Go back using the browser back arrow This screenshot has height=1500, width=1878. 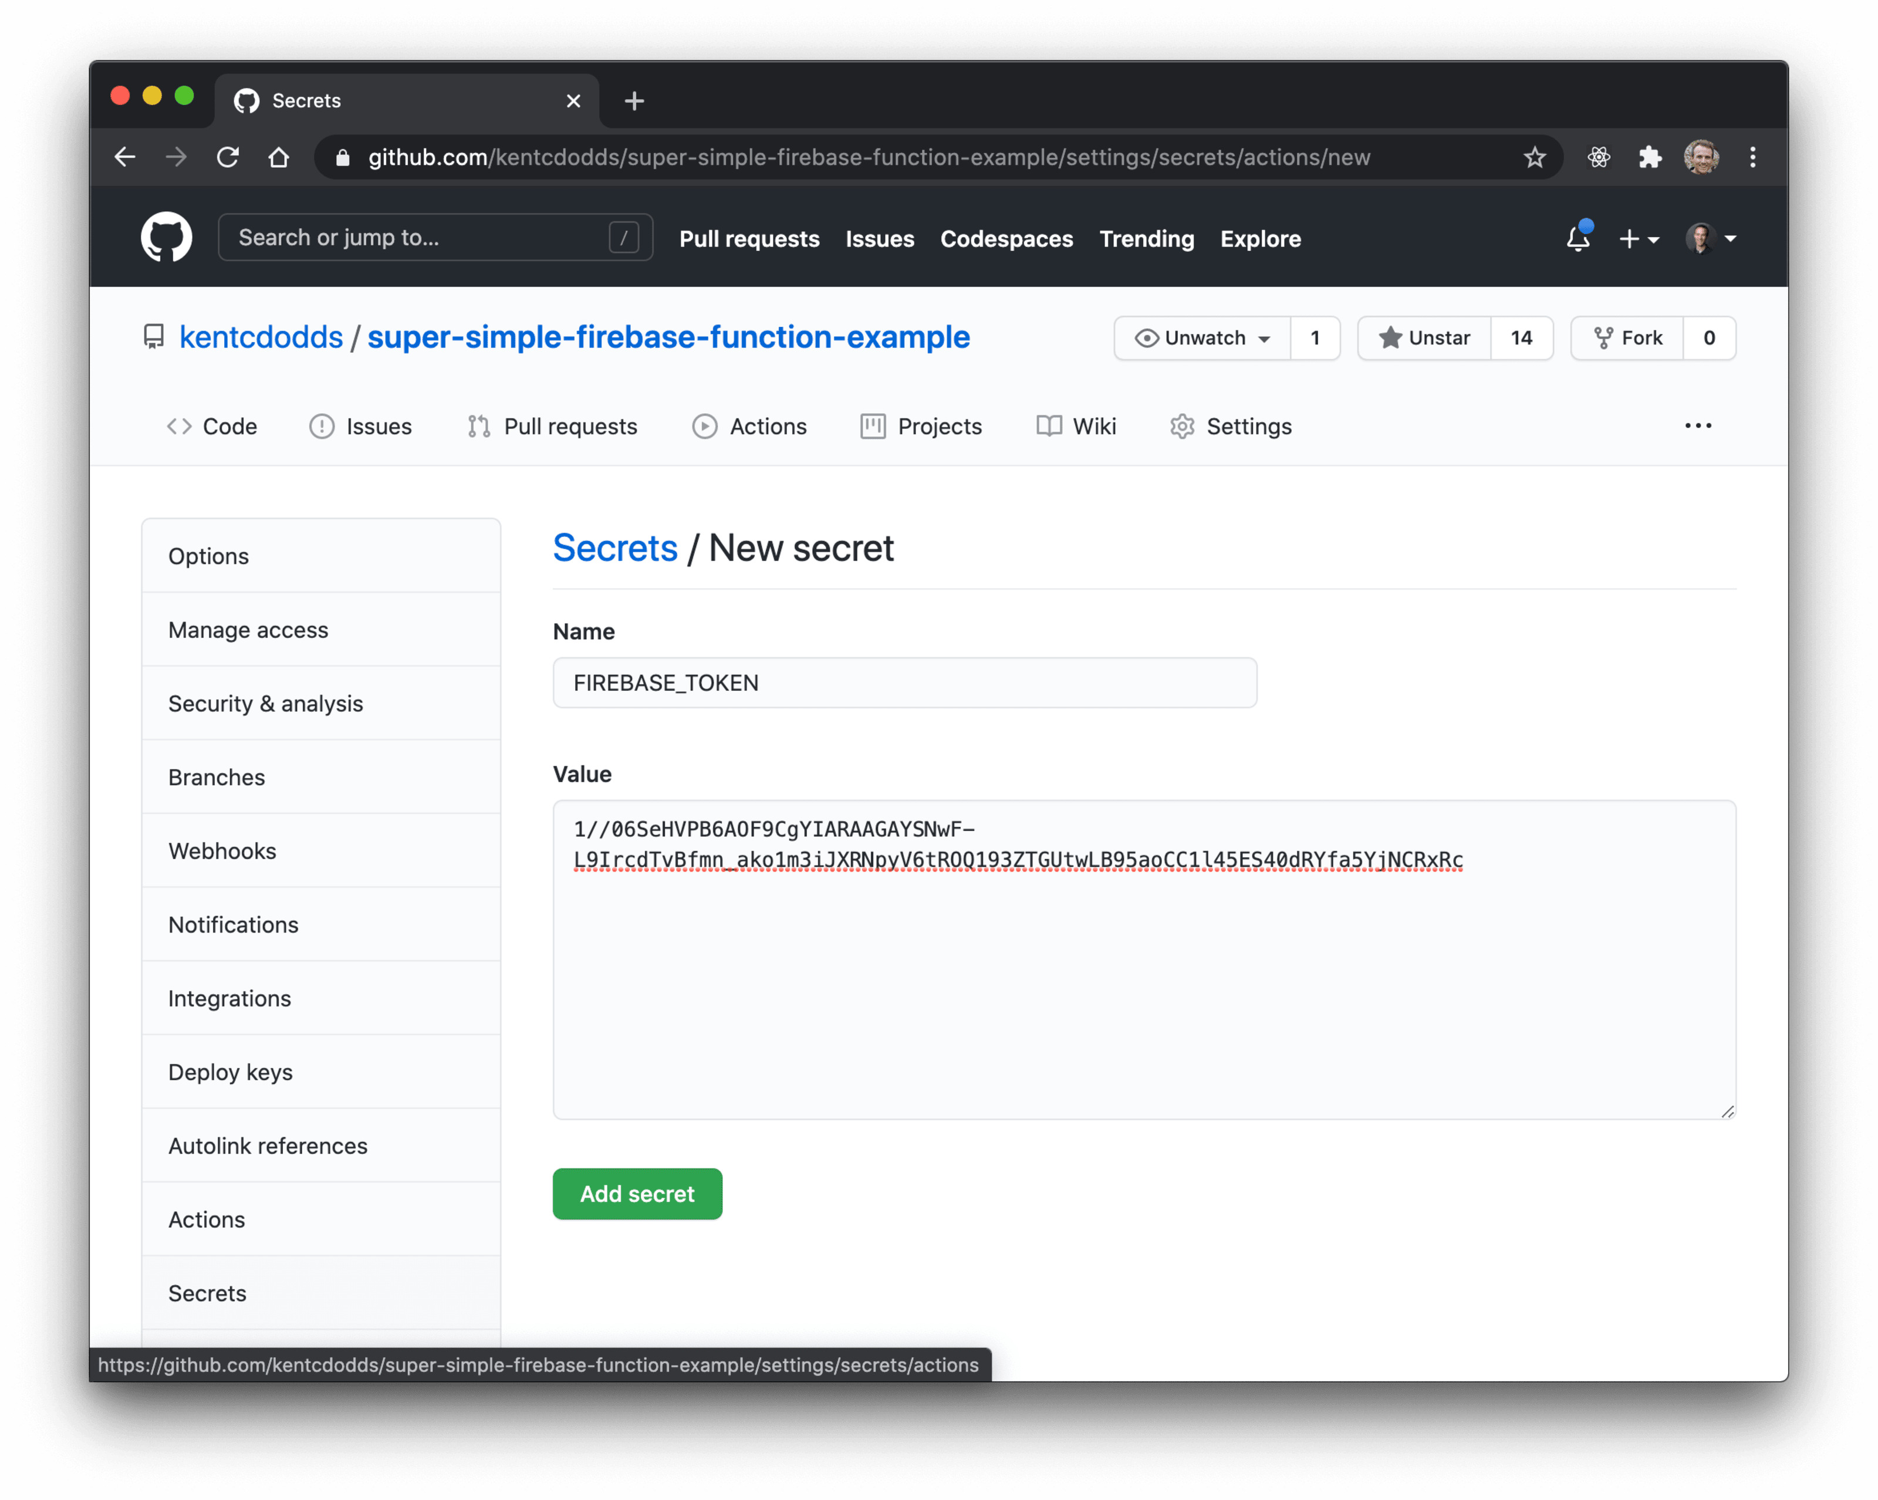click(x=126, y=158)
